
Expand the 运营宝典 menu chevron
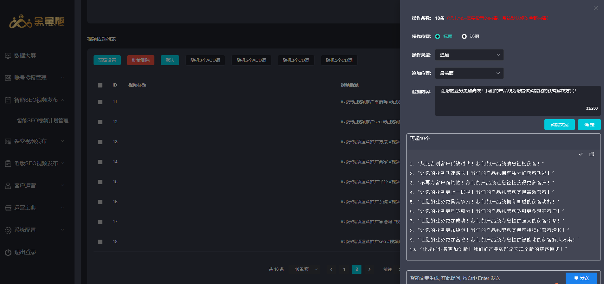pyautogui.click(x=62, y=208)
